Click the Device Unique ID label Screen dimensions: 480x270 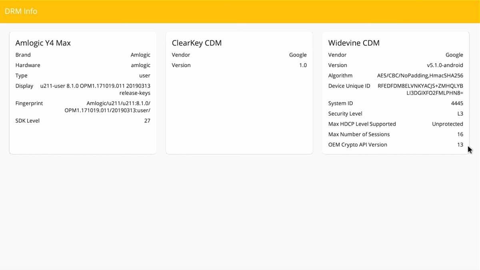pyautogui.click(x=349, y=86)
